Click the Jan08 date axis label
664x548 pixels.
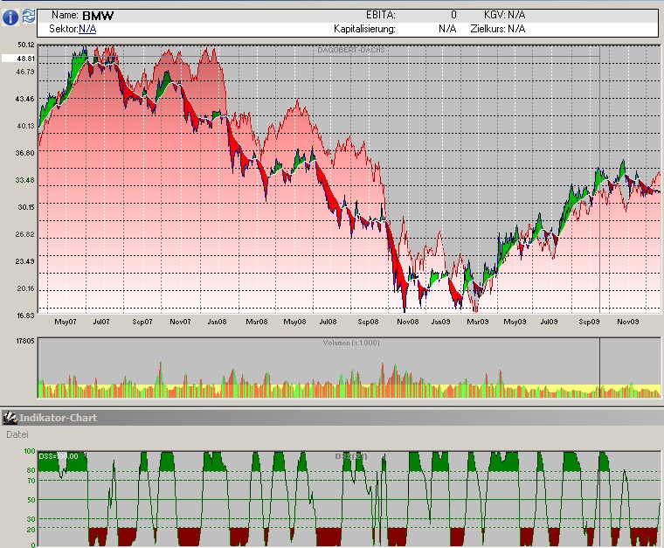[217, 322]
